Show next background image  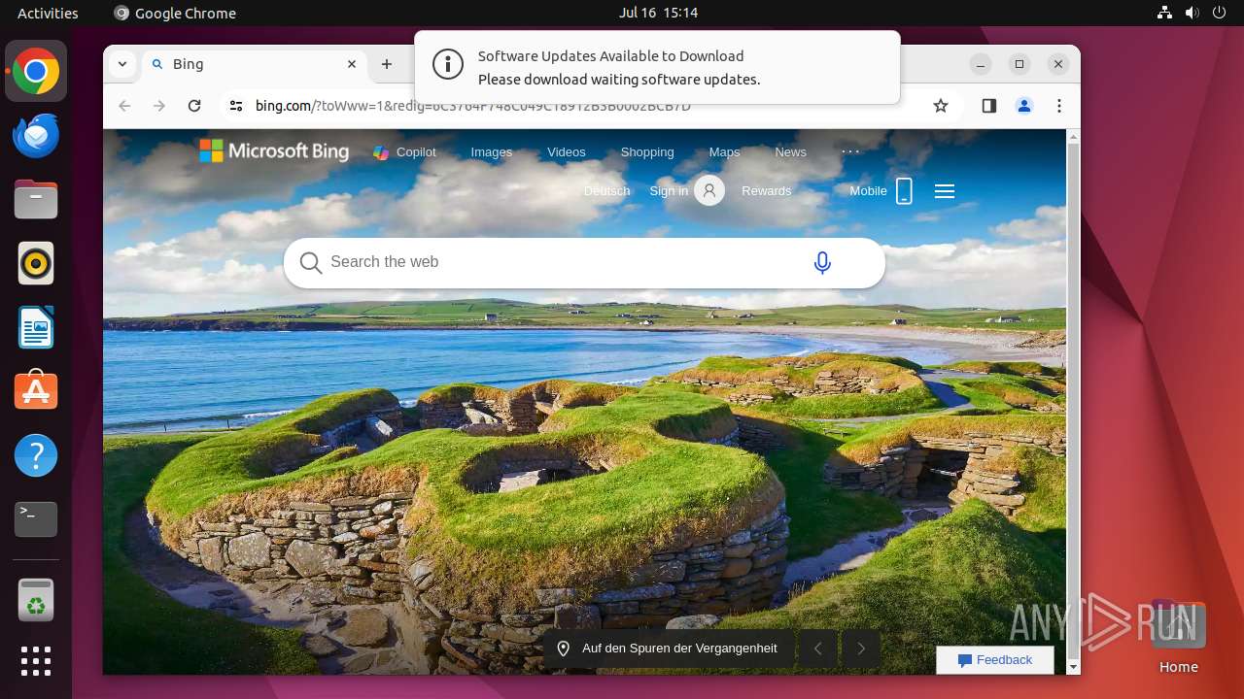pos(861,649)
